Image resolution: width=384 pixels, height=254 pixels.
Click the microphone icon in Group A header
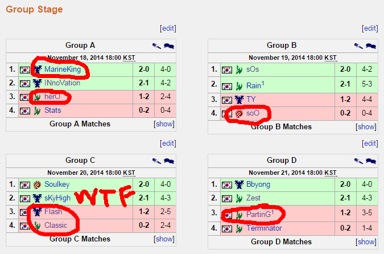pyautogui.click(x=156, y=46)
